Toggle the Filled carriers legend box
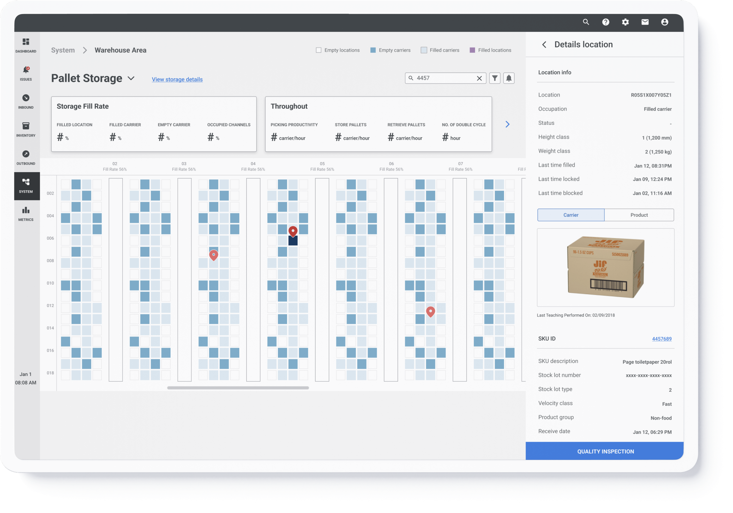733x513 pixels. click(x=424, y=50)
